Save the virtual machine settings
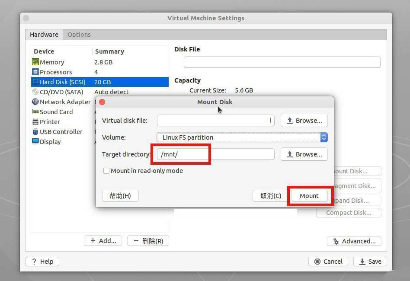The height and width of the screenshot is (281, 410). tap(370, 261)
